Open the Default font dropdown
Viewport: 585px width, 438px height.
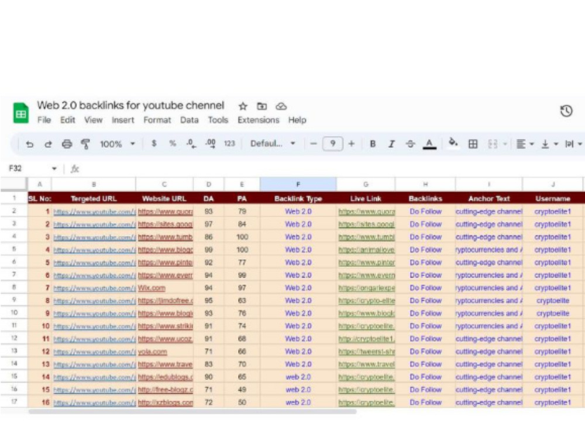click(x=273, y=144)
